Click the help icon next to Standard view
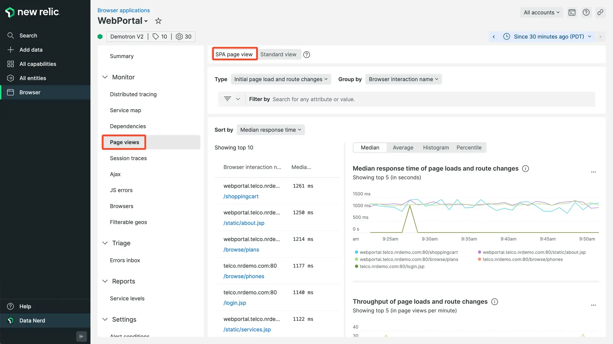 306,55
